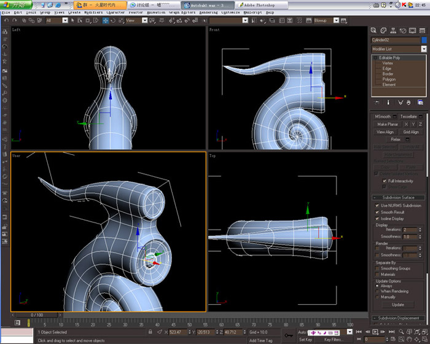Open the Display command panel tab
Viewport: 430px width, 344px height.
click(412, 31)
